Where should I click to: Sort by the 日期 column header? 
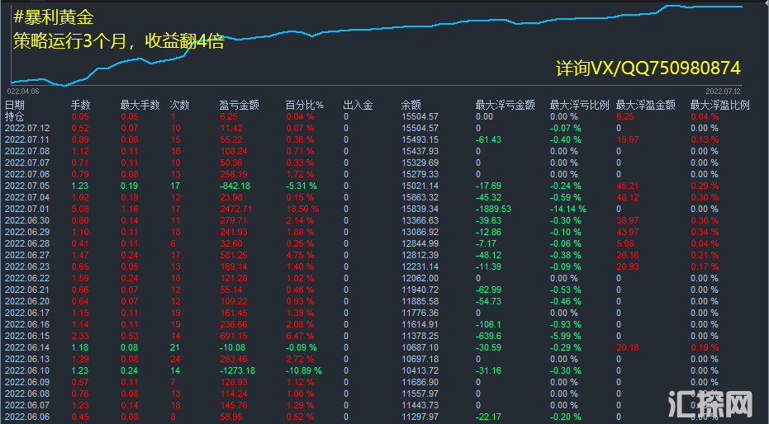(15, 105)
